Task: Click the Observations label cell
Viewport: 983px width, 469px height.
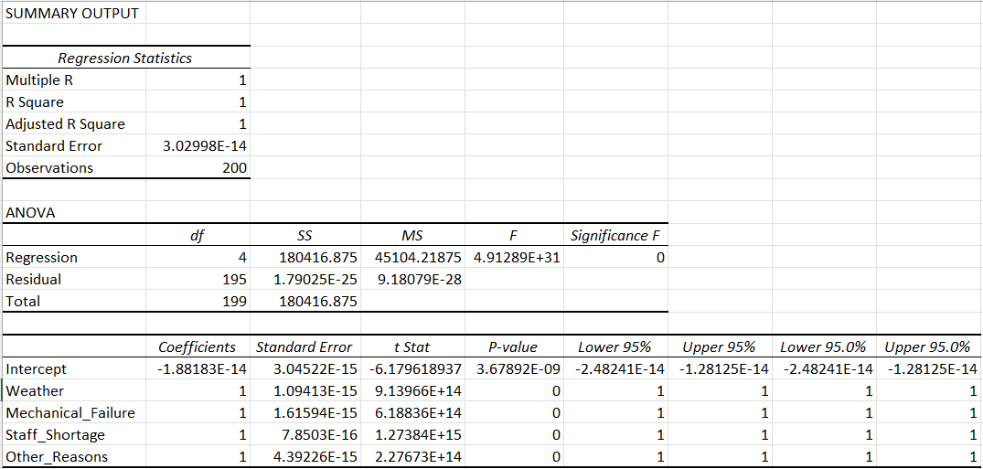Action: 74,168
